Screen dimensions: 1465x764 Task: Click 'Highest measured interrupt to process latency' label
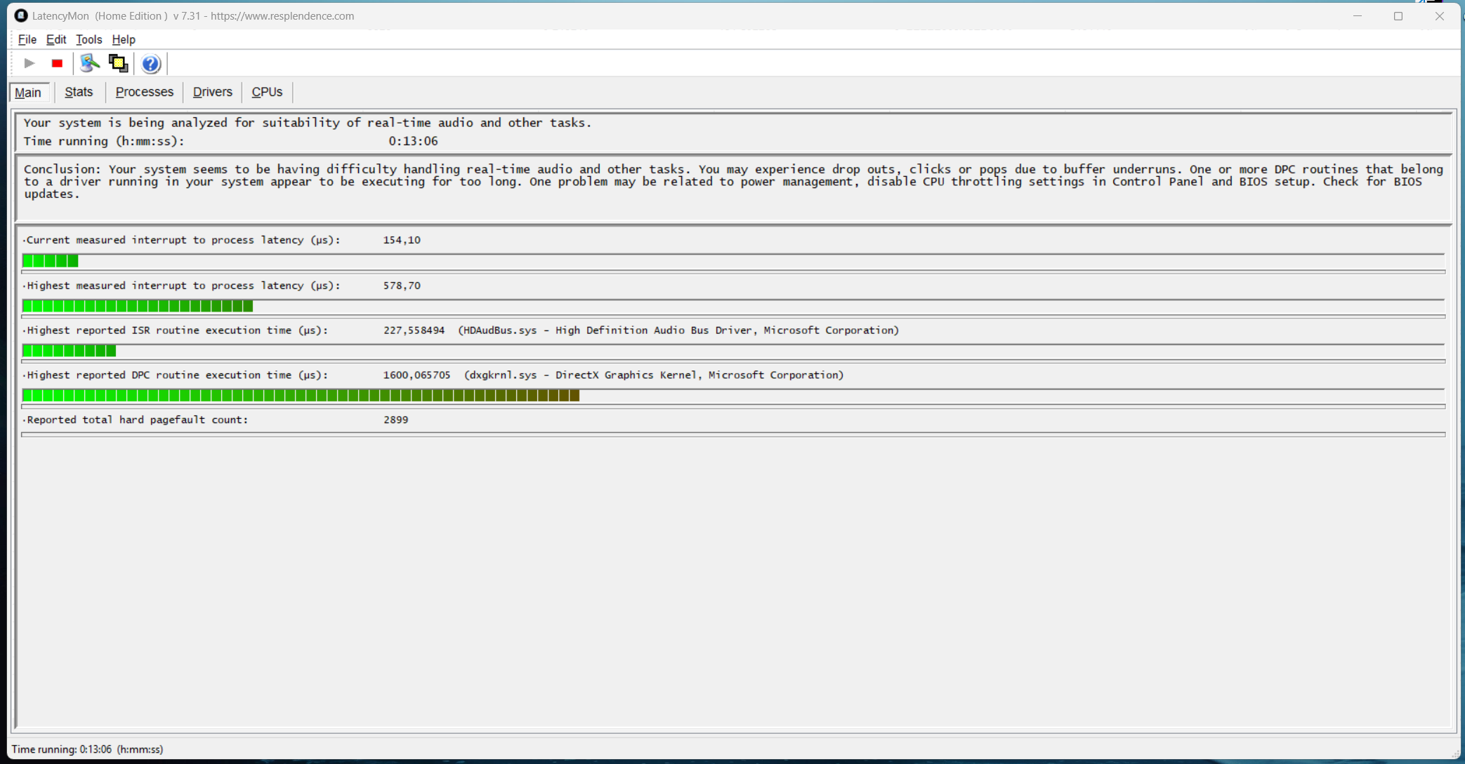coord(183,286)
